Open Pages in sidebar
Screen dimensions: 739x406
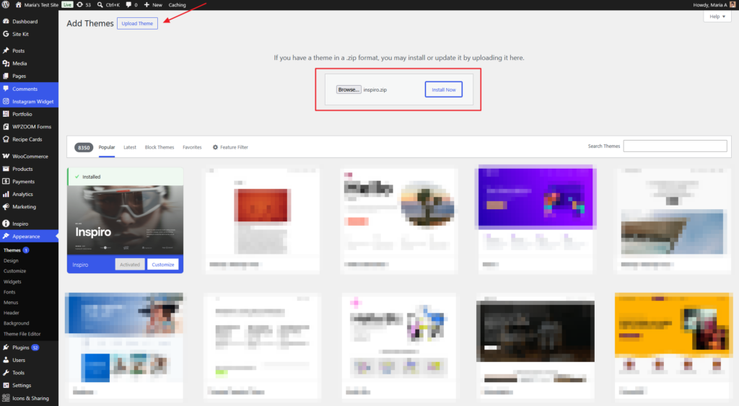click(19, 76)
